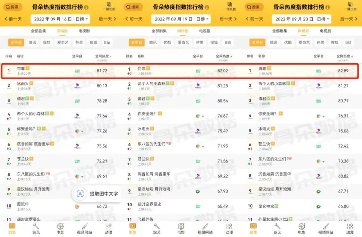Open 综艺 in the Sept 16 panel's bottom bar

[36, 229]
